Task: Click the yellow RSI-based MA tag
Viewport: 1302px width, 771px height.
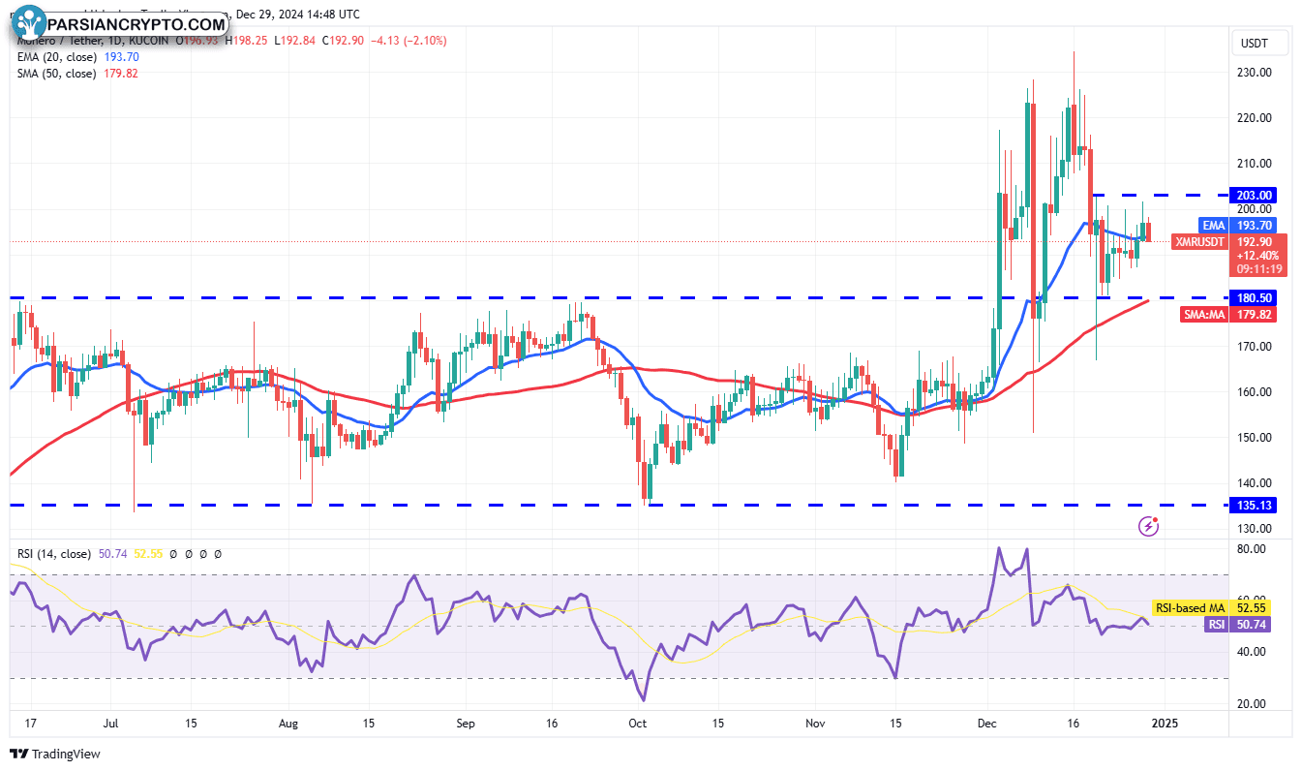Action: tap(1191, 608)
